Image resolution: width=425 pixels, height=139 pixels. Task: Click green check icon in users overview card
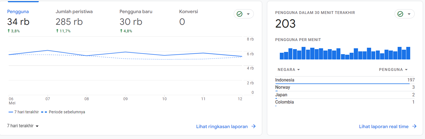tap(239, 14)
